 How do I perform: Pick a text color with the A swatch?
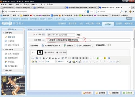point(70,62)
